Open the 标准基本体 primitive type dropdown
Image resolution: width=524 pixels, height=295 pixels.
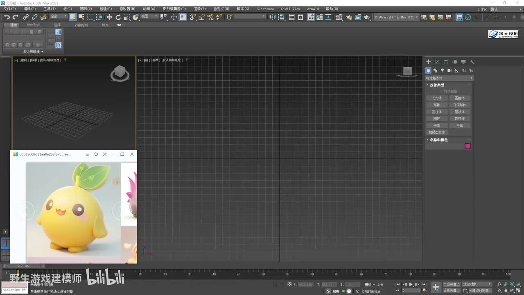point(449,78)
